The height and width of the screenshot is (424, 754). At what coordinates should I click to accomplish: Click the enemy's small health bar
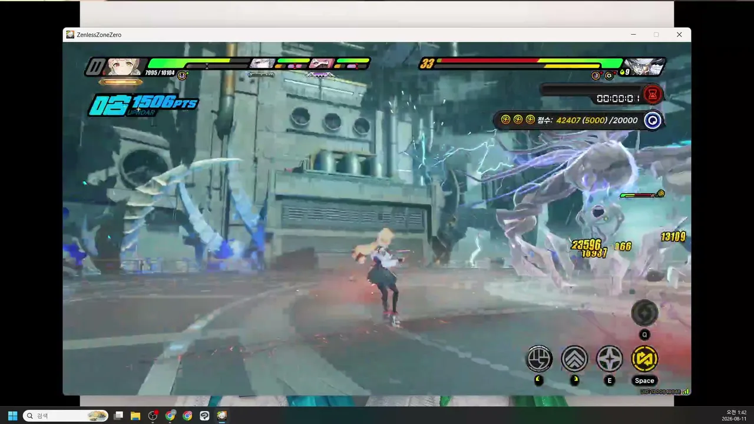click(638, 195)
